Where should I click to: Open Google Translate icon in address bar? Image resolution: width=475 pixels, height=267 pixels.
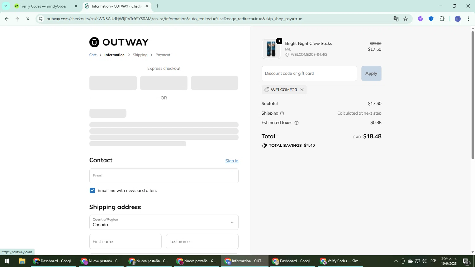396,19
